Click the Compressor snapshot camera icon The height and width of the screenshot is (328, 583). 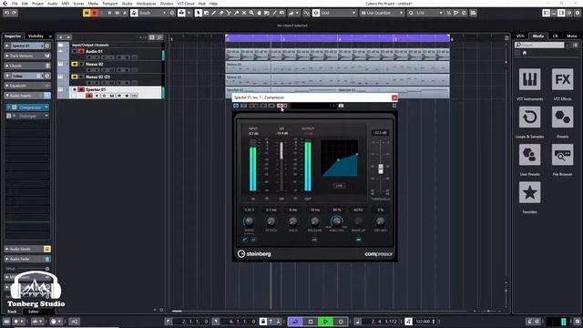pos(341,106)
